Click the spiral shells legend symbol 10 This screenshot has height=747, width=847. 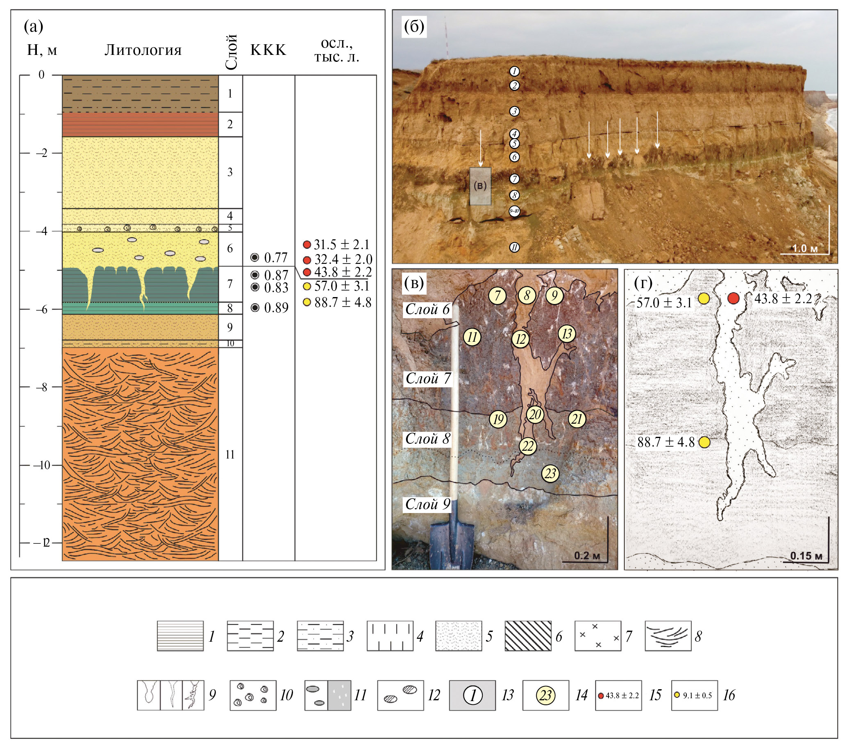tap(253, 695)
